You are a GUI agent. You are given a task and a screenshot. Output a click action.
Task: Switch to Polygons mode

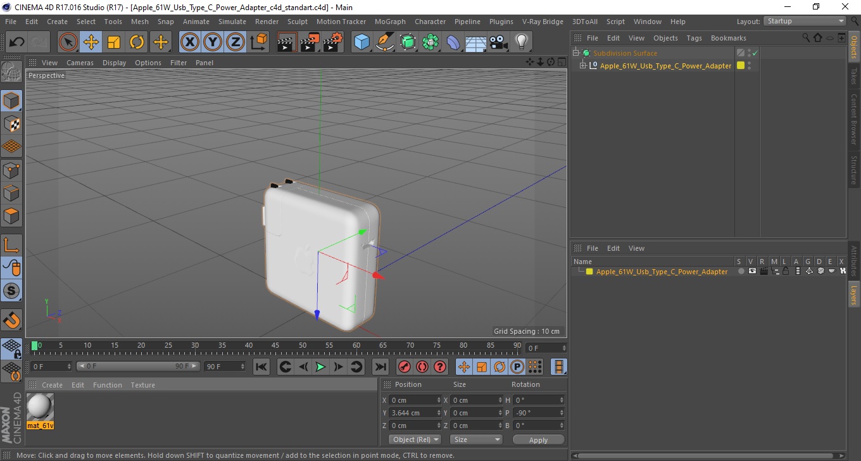point(11,216)
